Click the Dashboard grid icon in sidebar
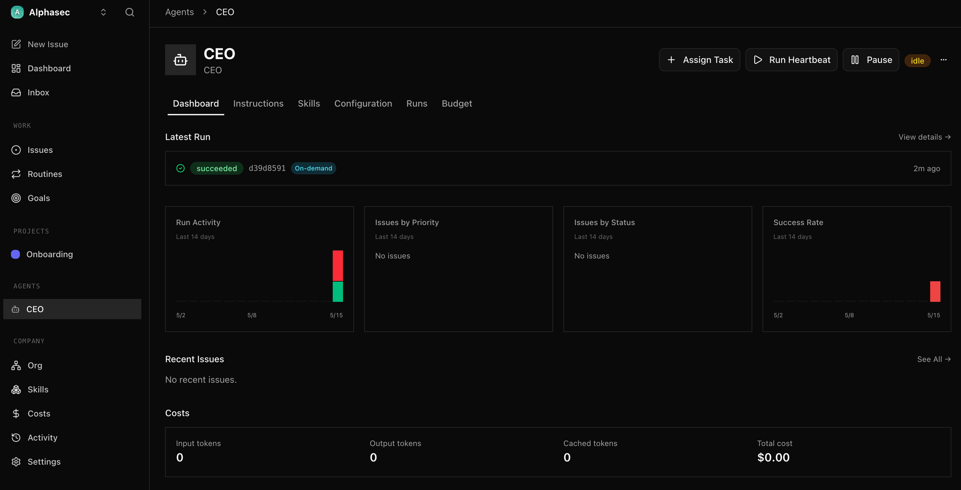This screenshot has width=961, height=490. pos(16,68)
